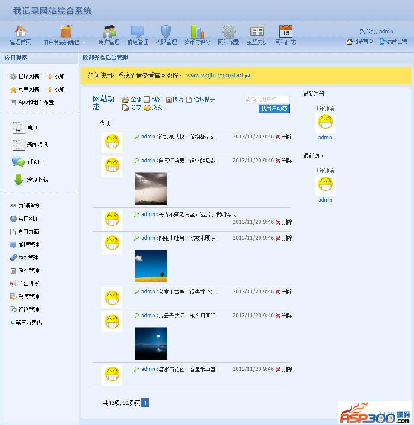Viewport: 414px width, 425px height.
Task: Open 微博管理 item
Action: coord(25,245)
